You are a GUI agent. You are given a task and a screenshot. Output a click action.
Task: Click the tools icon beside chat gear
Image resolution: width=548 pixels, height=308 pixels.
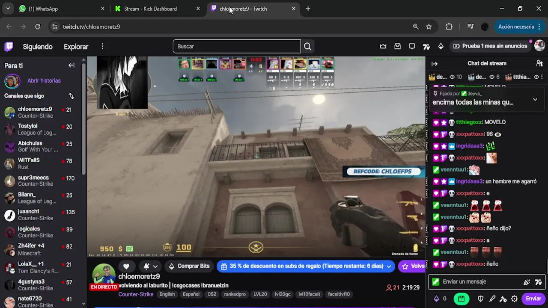503,299
